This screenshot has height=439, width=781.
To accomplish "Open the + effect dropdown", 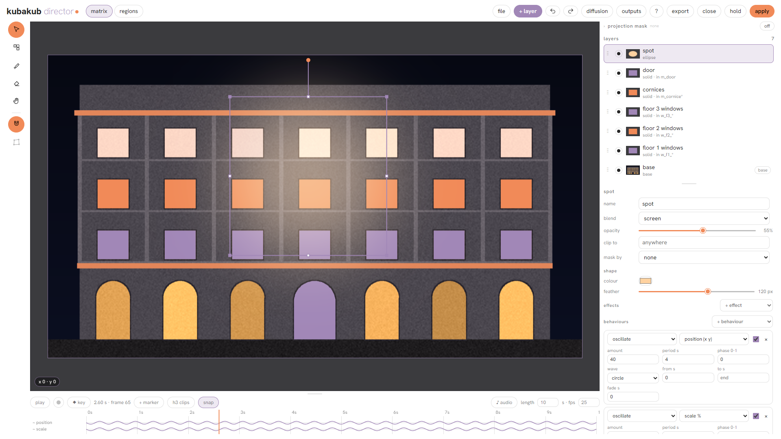I will (746, 305).
